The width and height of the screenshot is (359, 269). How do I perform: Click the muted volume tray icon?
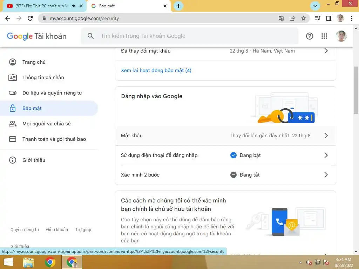pyautogui.click(x=309, y=262)
